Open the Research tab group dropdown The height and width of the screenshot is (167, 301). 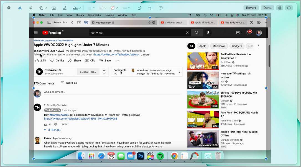coord(60,23)
